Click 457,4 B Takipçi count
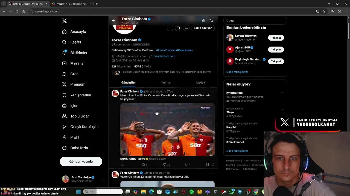The image size is (350, 196). (x=143, y=66)
